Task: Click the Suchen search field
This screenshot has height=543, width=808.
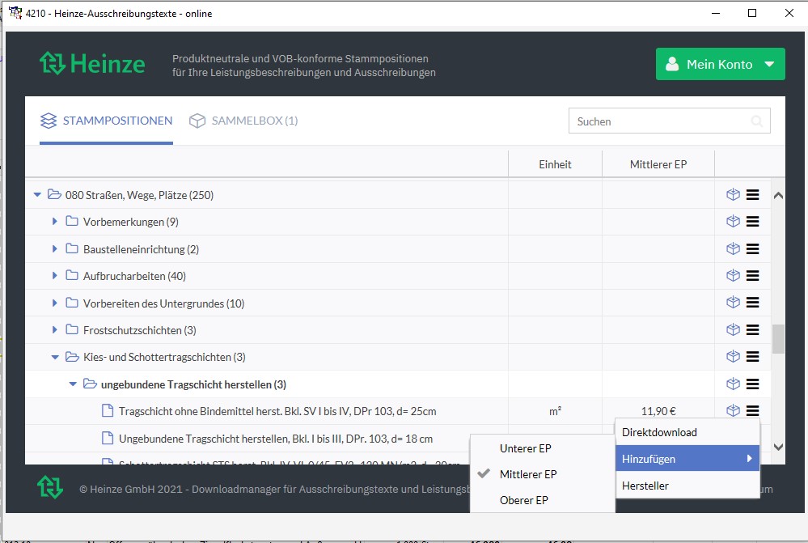Action: (x=669, y=121)
